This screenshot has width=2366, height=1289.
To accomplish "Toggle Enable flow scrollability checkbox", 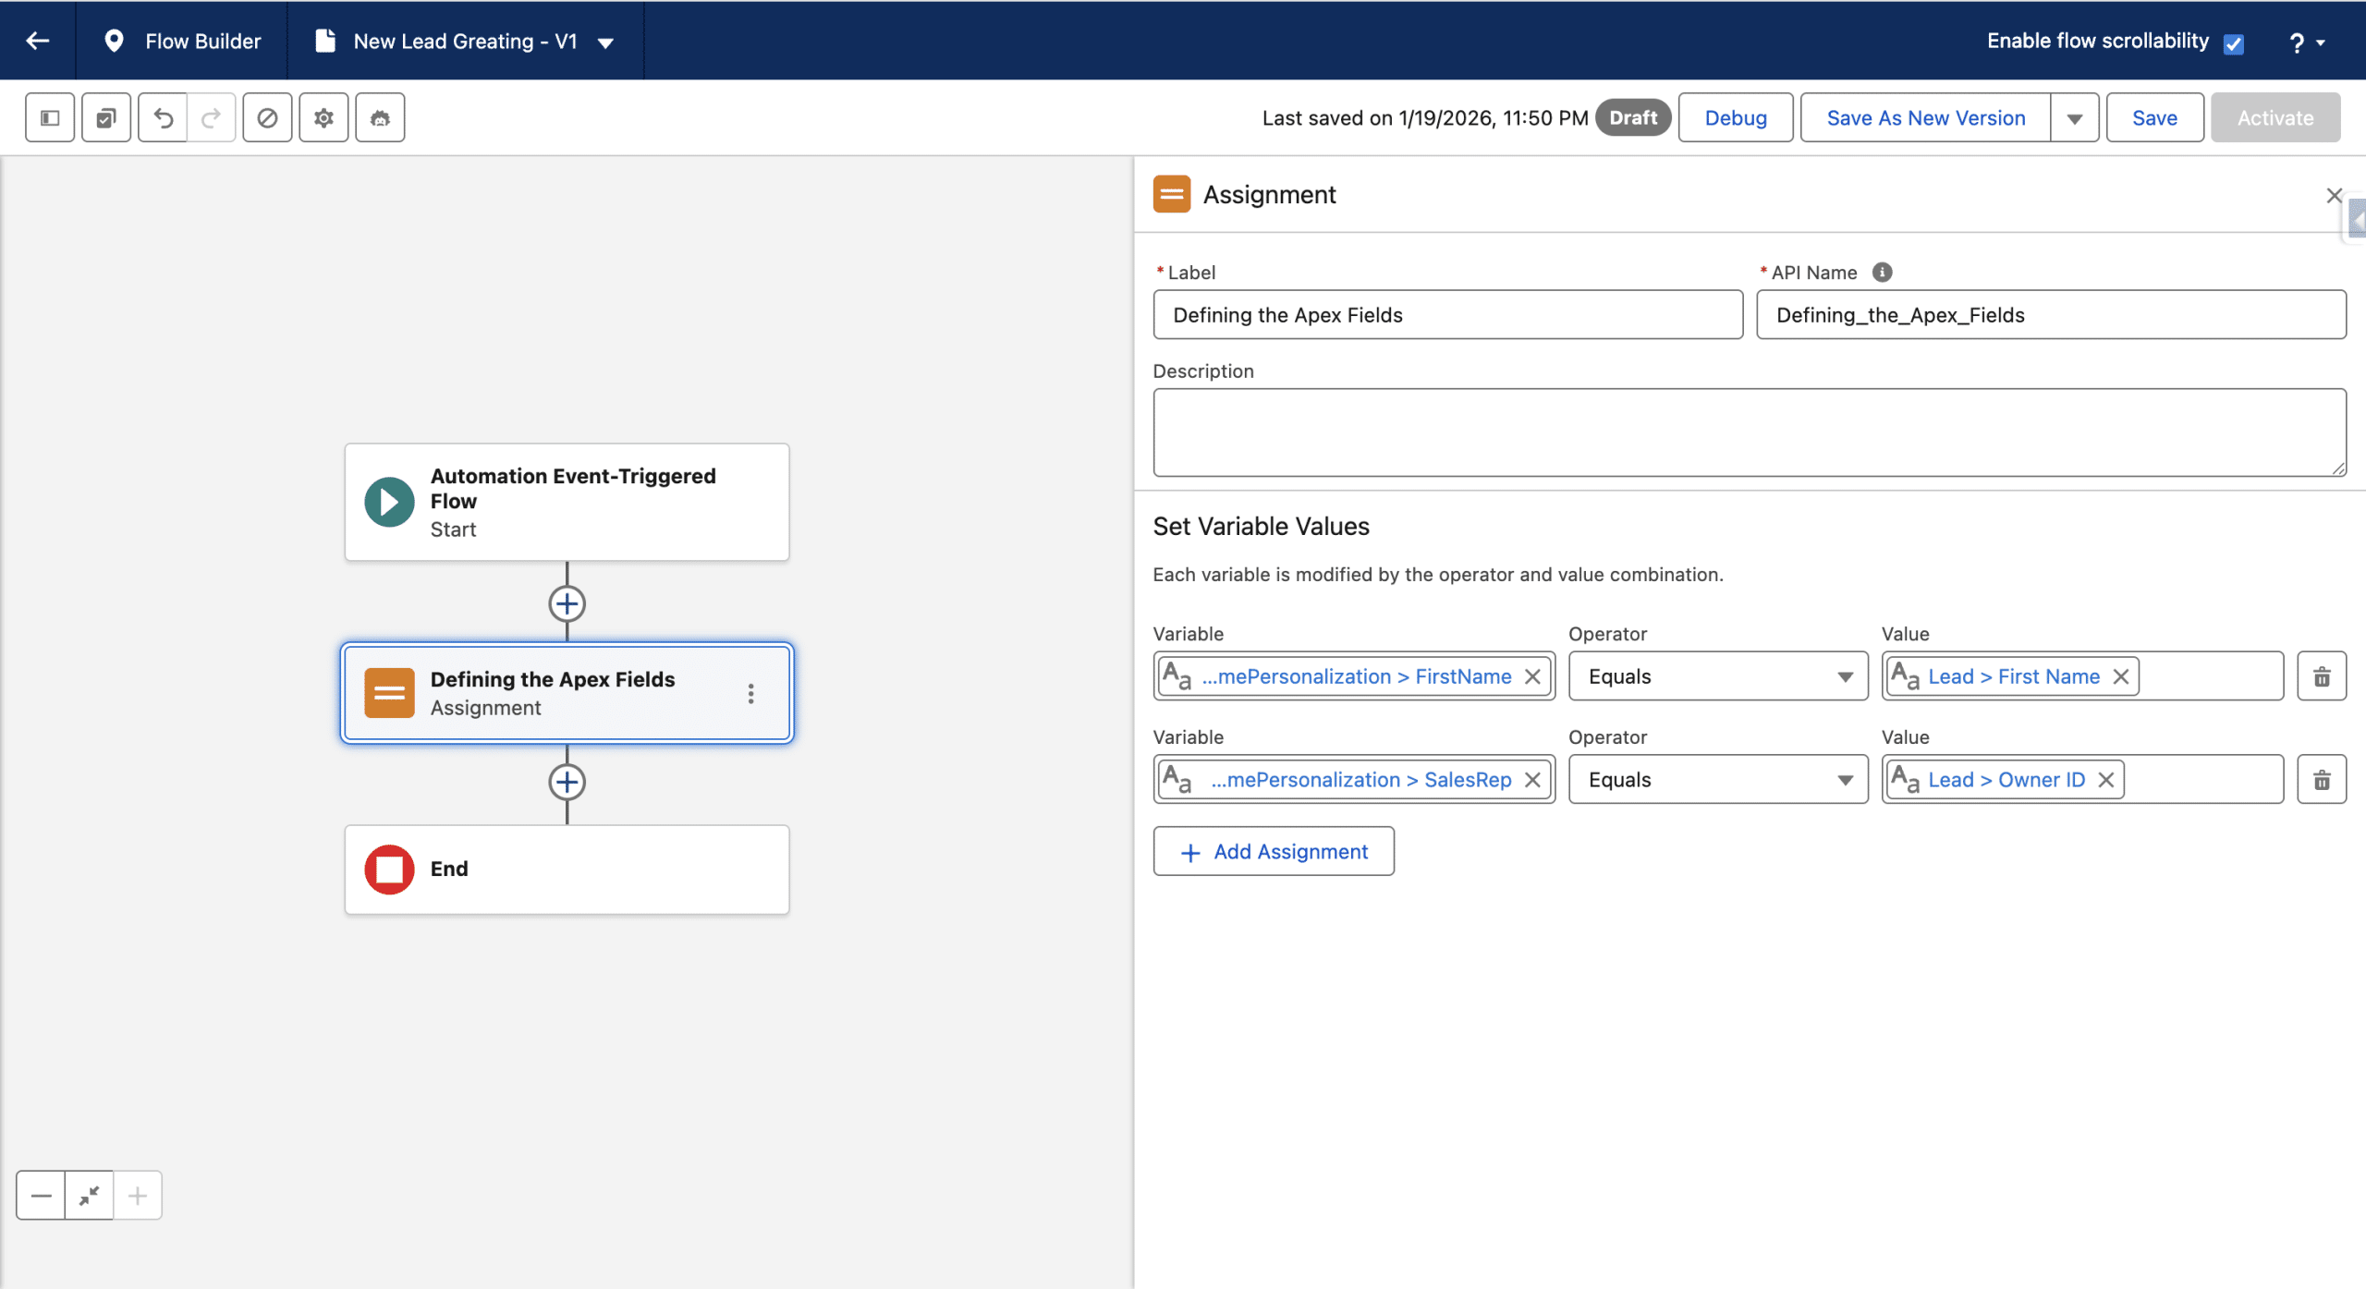I will coord(2234,43).
